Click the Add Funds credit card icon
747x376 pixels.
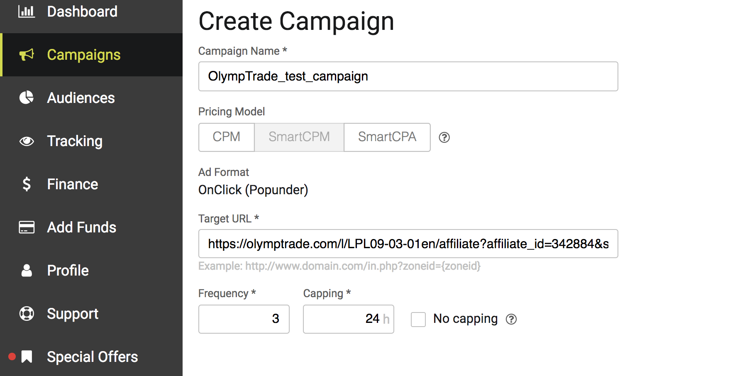coord(27,227)
